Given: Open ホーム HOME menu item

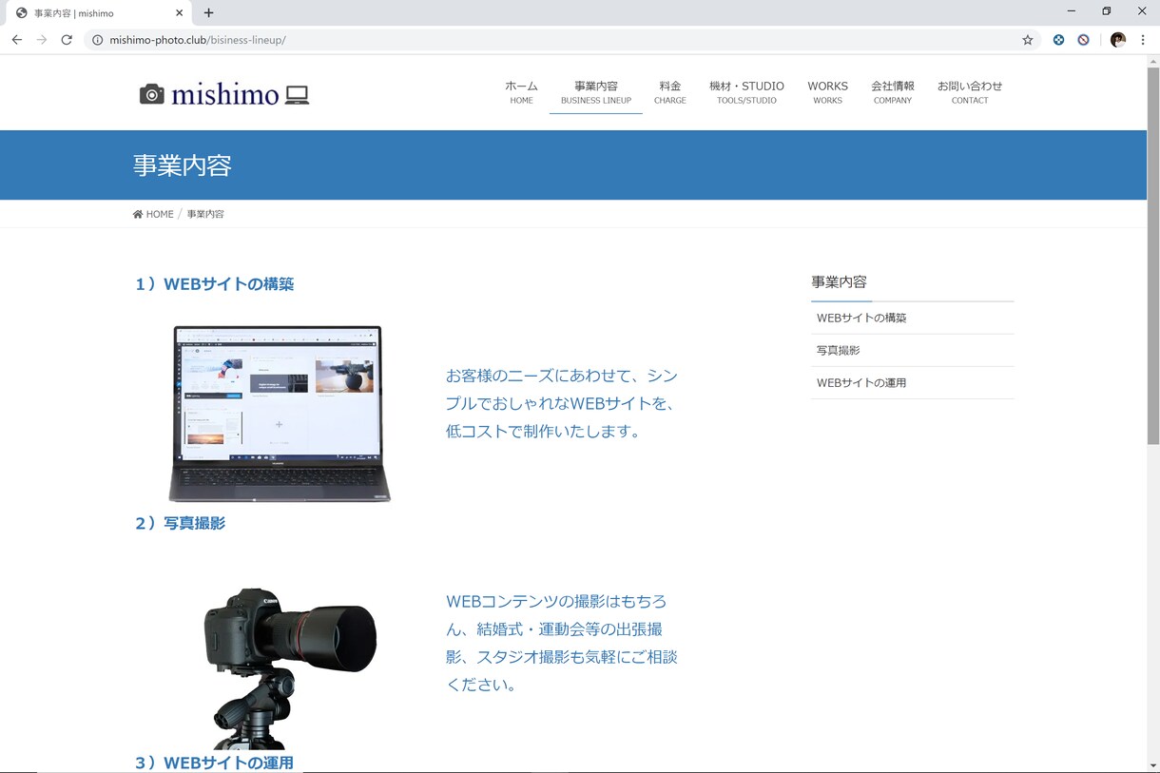Looking at the screenshot, I should click(x=521, y=92).
